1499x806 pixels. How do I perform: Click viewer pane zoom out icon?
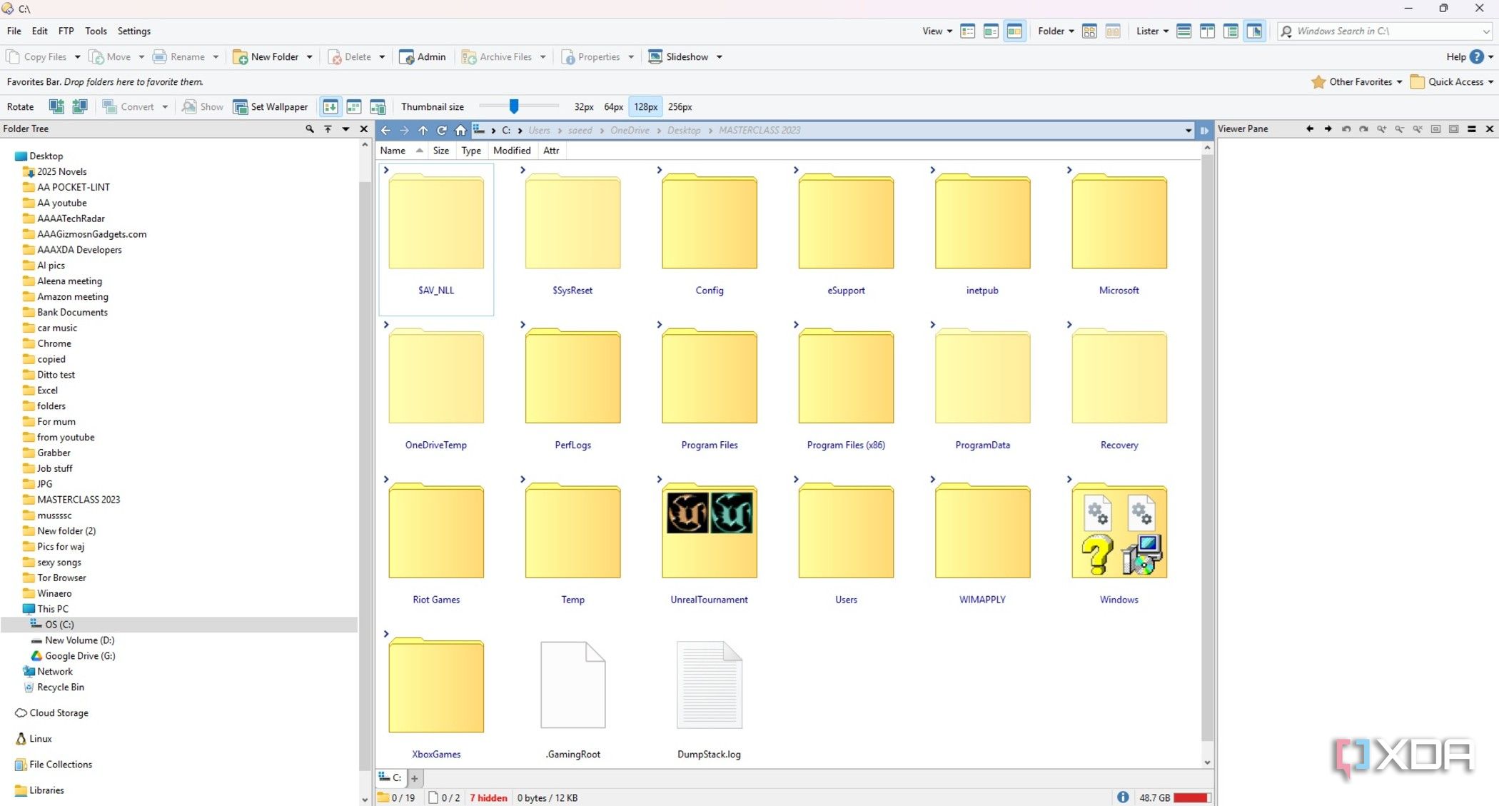pyautogui.click(x=1399, y=129)
